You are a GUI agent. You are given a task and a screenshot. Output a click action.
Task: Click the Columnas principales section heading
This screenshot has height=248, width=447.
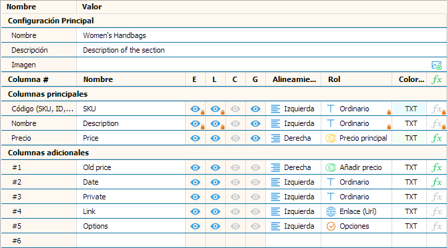47,94
